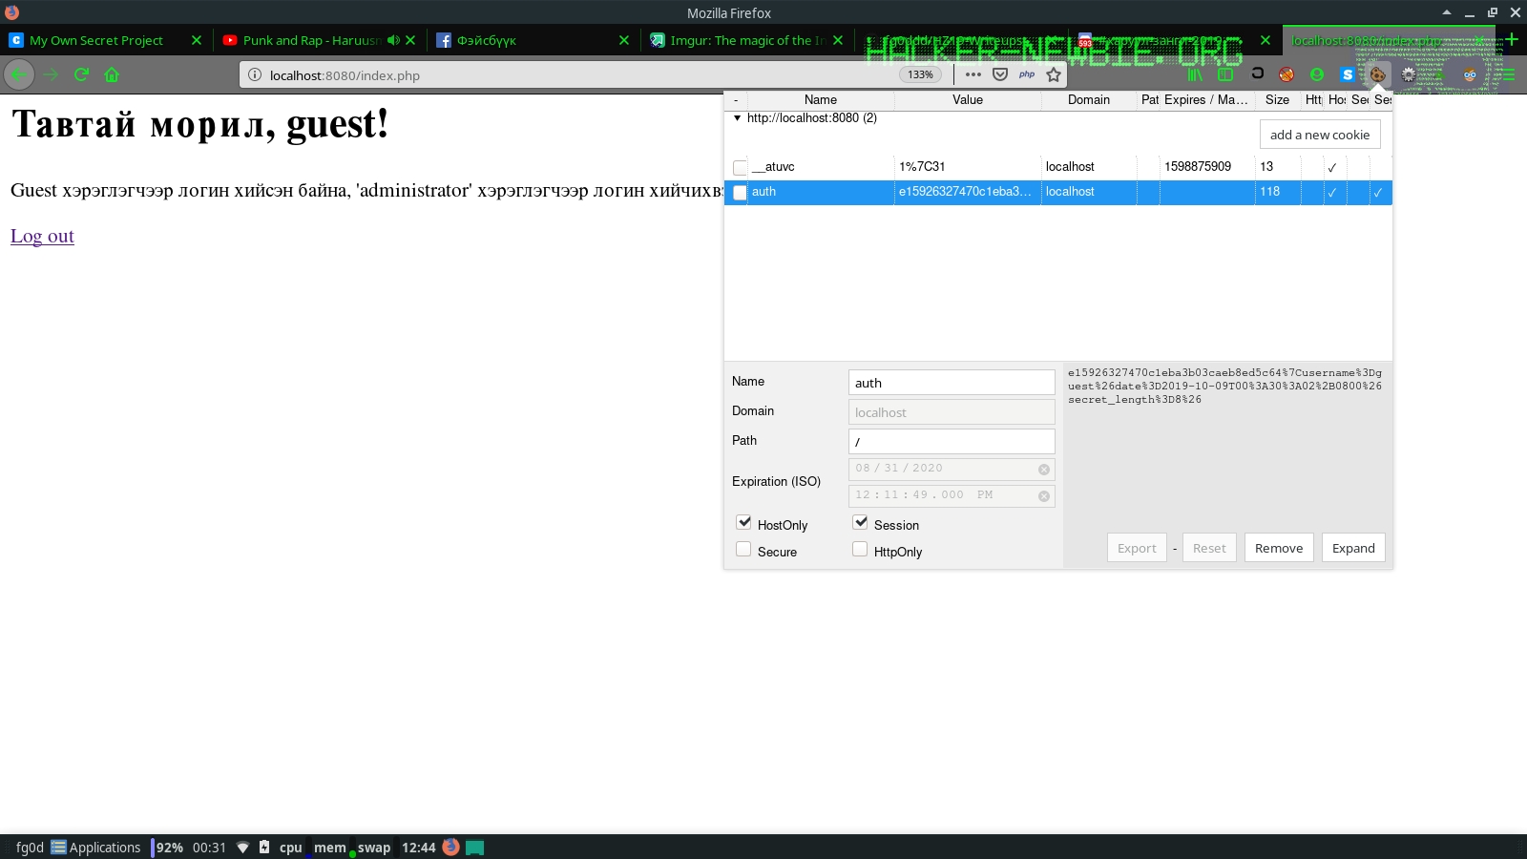Switch to the Imgur tab
Image resolution: width=1527 pixels, height=859 pixels.
740,40
